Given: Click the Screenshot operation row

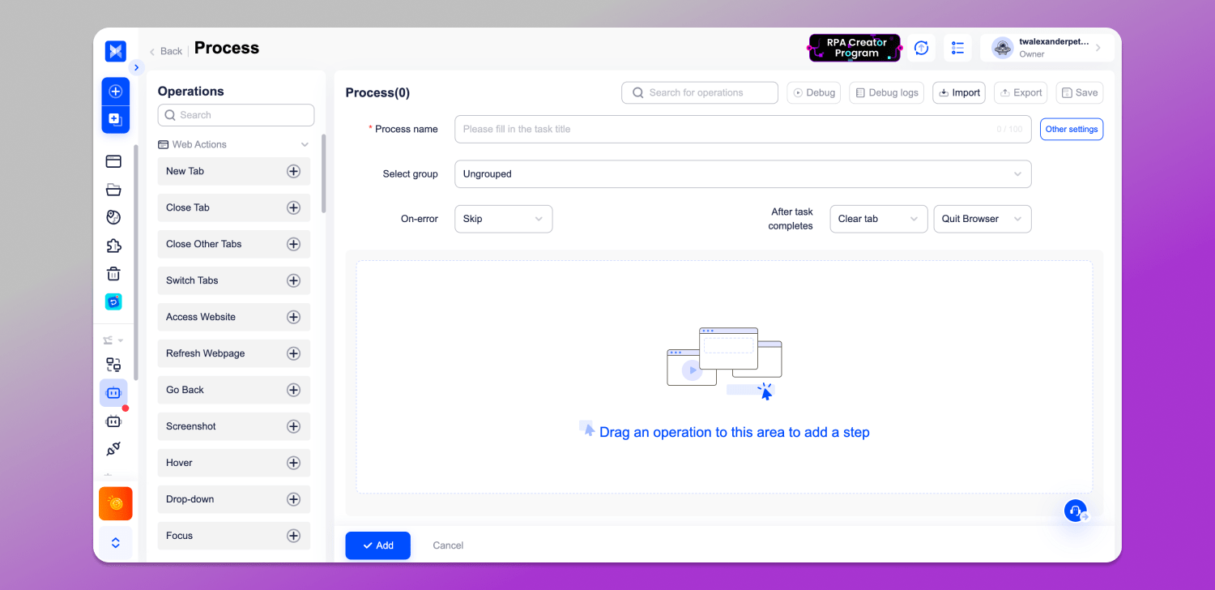Looking at the screenshot, I should (x=234, y=426).
